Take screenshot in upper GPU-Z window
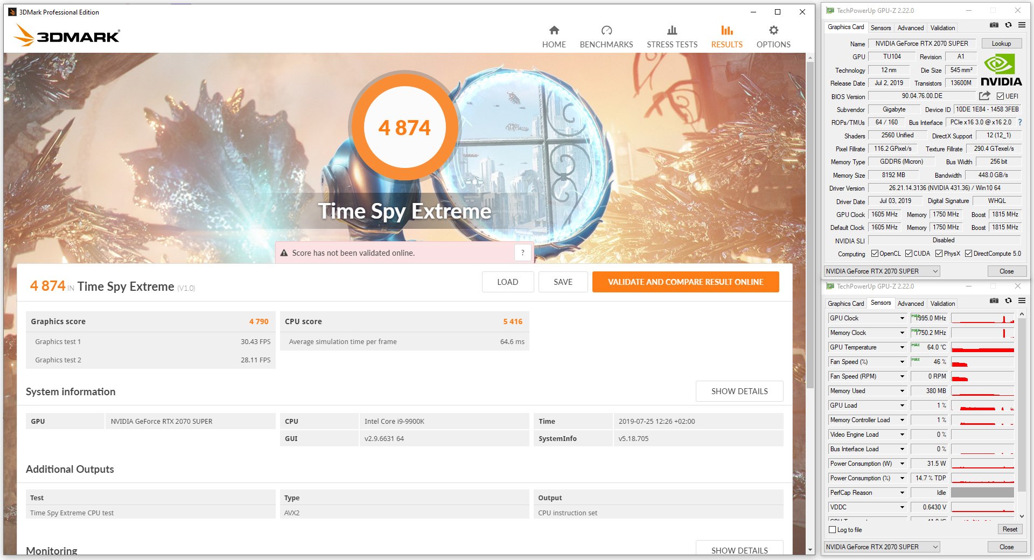 coord(994,25)
